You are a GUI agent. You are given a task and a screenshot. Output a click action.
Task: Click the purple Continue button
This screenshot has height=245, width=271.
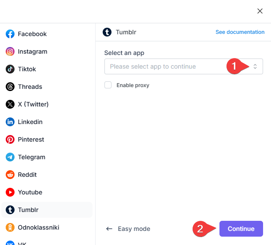(241, 229)
